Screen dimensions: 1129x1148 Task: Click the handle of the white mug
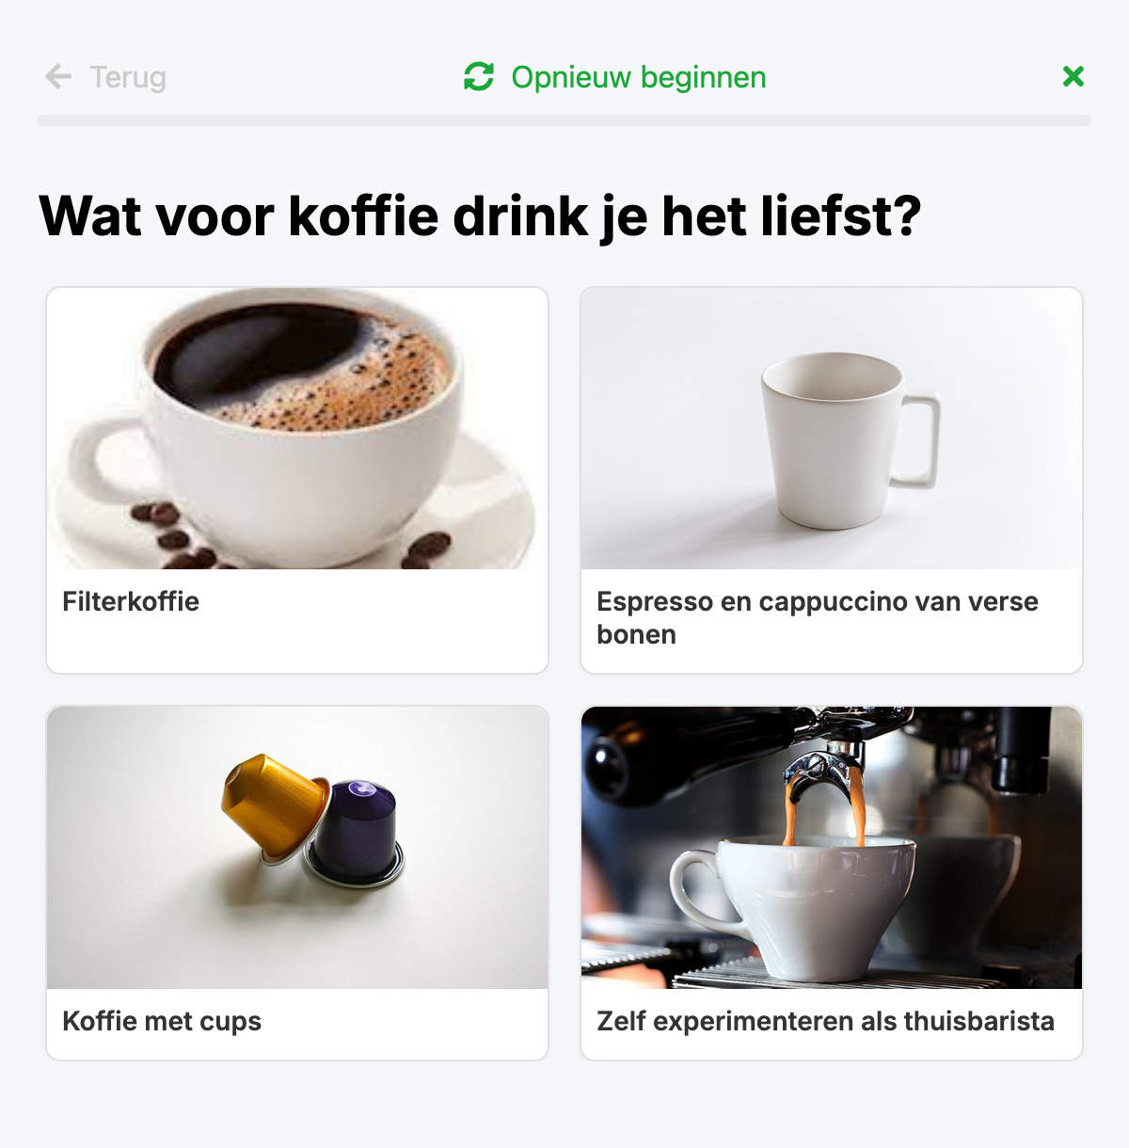pyautogui.click(x=915, y=440)
